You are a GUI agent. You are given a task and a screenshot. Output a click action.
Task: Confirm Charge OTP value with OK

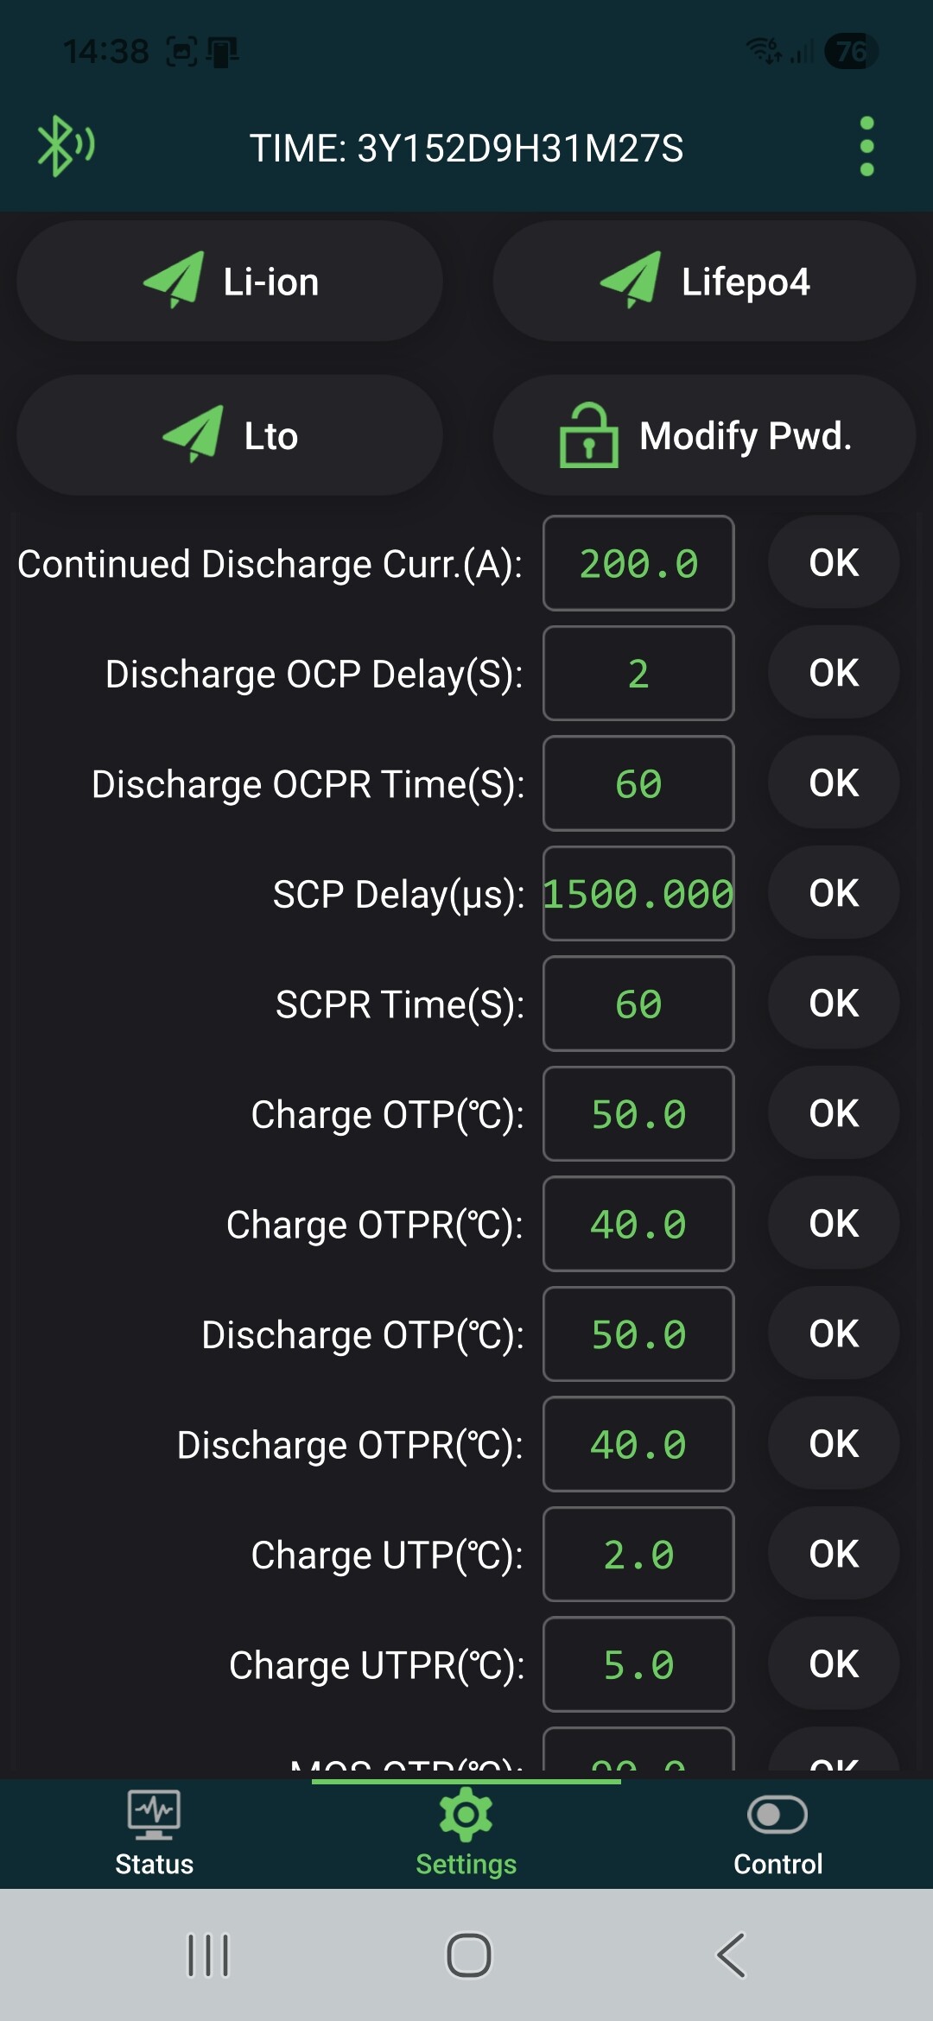834,1113
